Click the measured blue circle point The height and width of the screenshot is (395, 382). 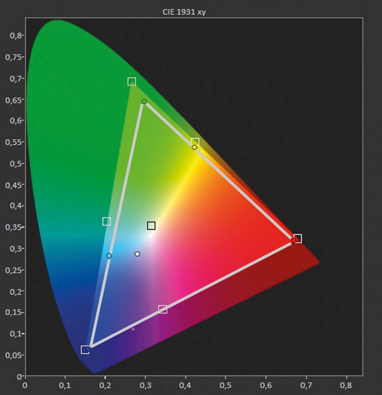[89, 349]
